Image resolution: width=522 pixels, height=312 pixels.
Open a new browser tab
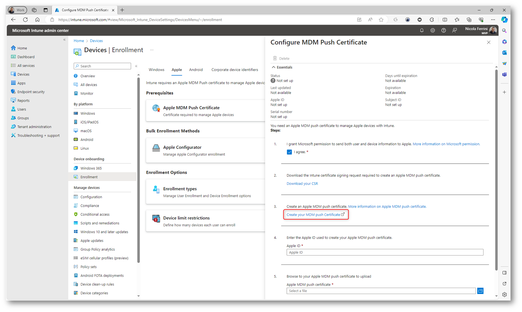coord(122,10)
